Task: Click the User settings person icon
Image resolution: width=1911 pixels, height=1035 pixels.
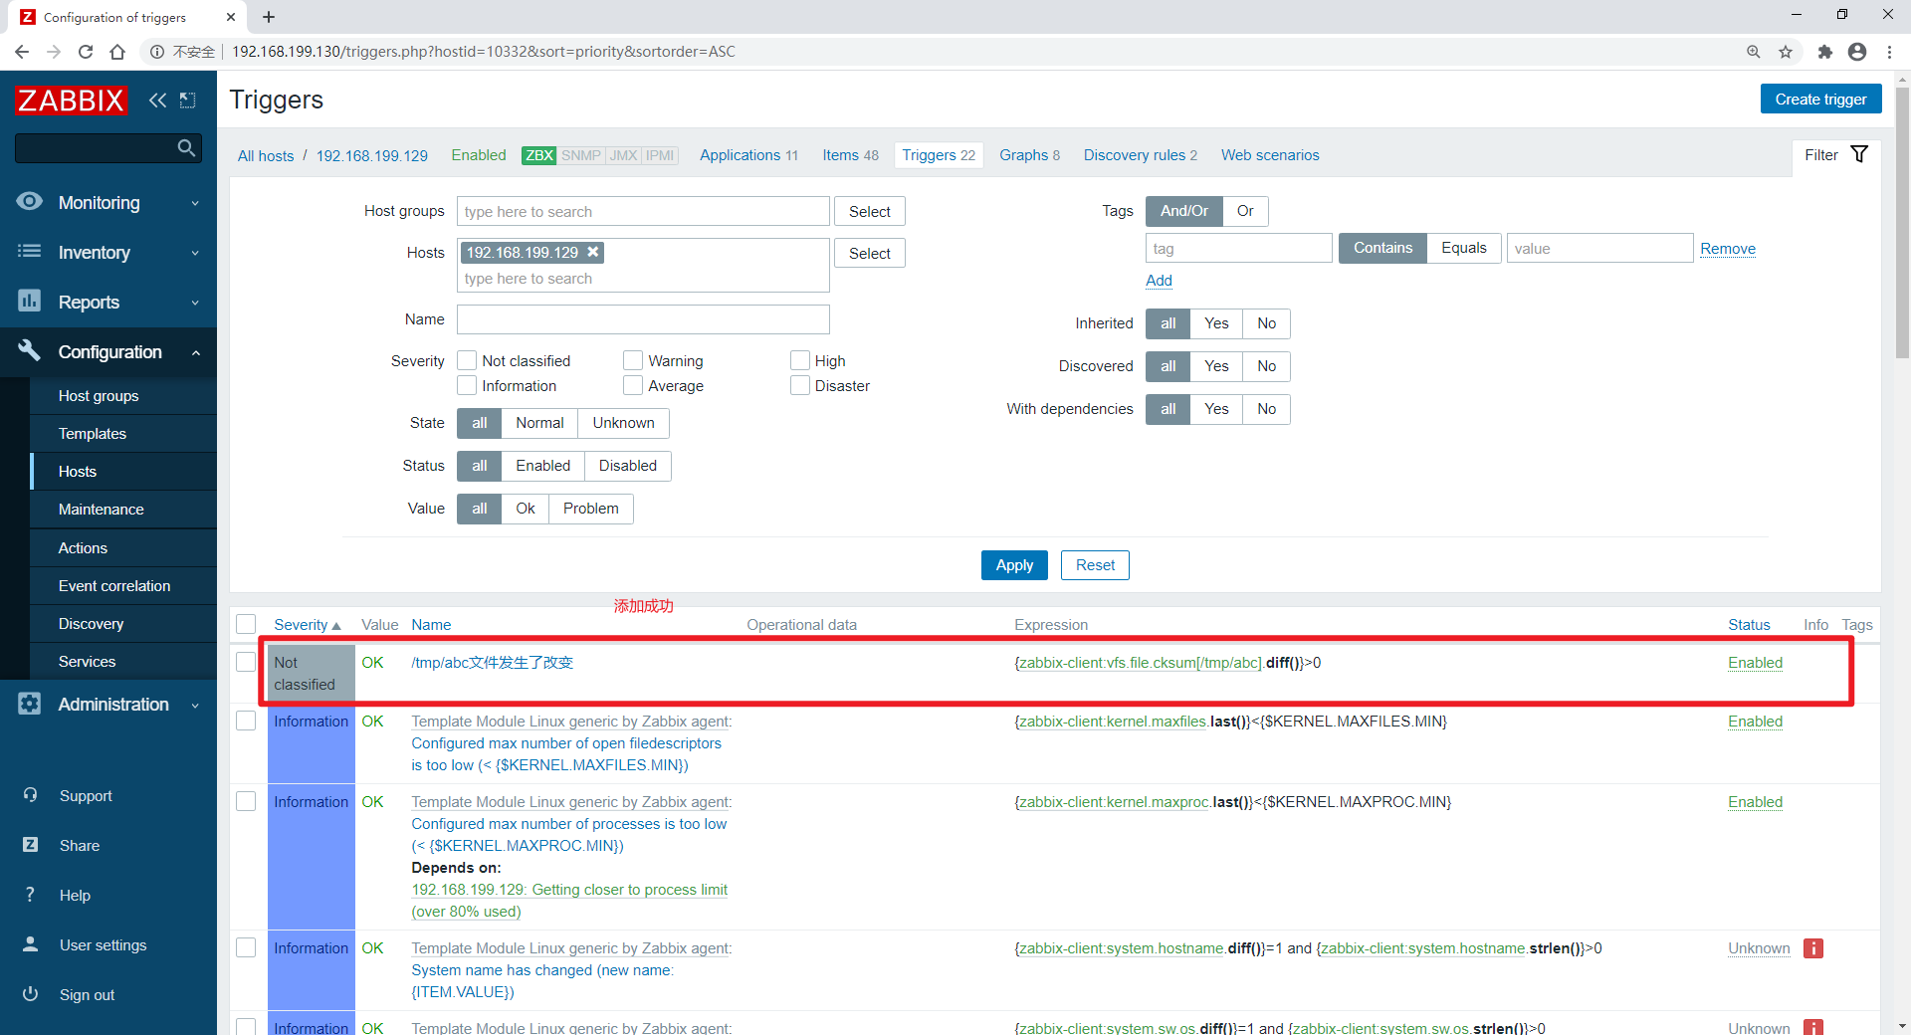Action: [30, 944]
